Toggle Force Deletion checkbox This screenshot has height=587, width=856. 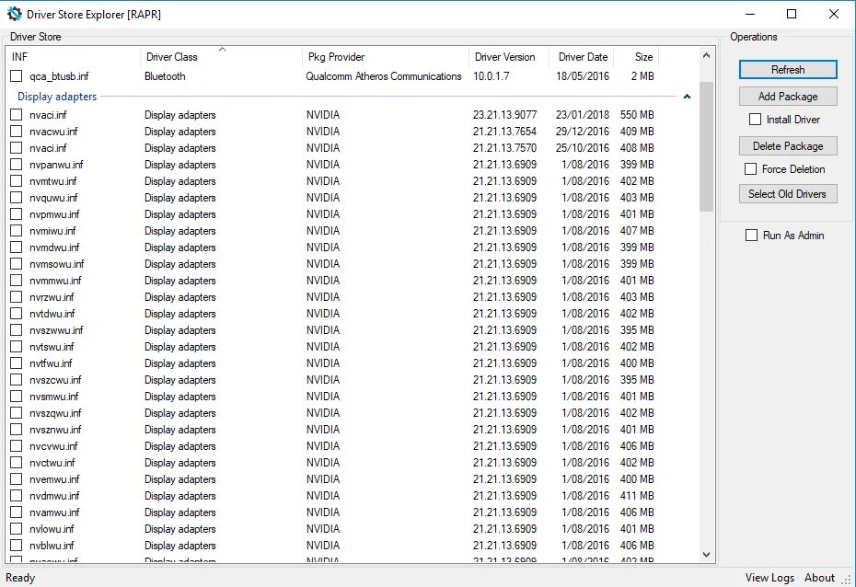point(751,169)
